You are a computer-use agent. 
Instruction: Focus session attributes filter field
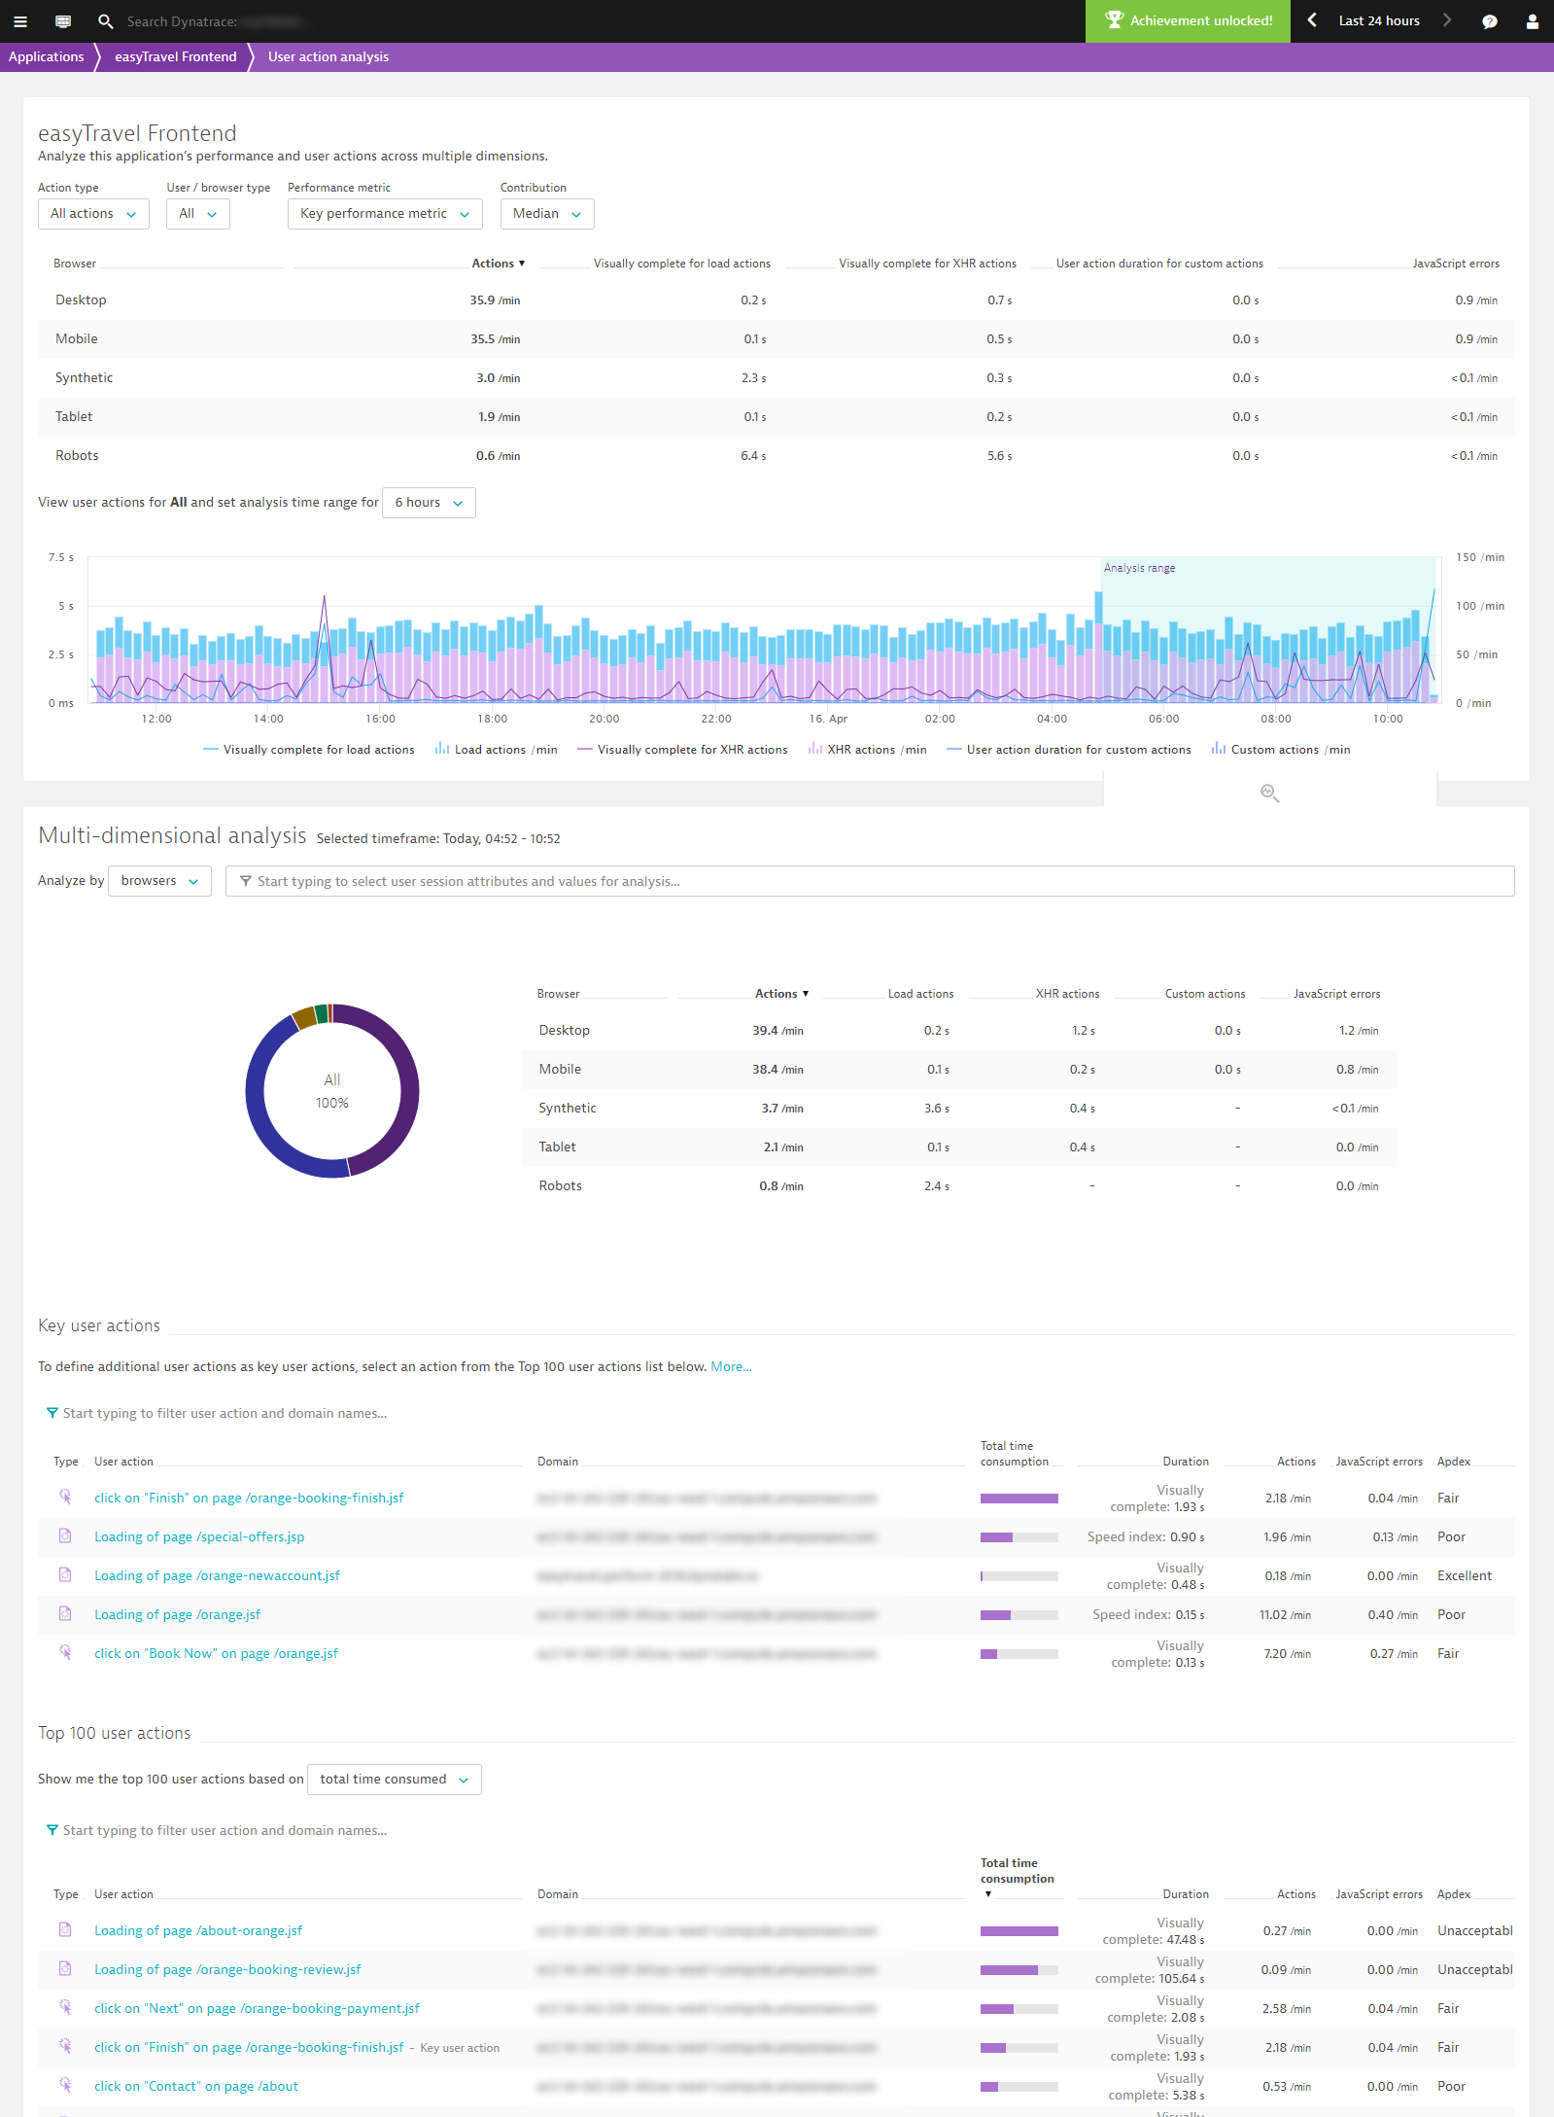(870, 881)
